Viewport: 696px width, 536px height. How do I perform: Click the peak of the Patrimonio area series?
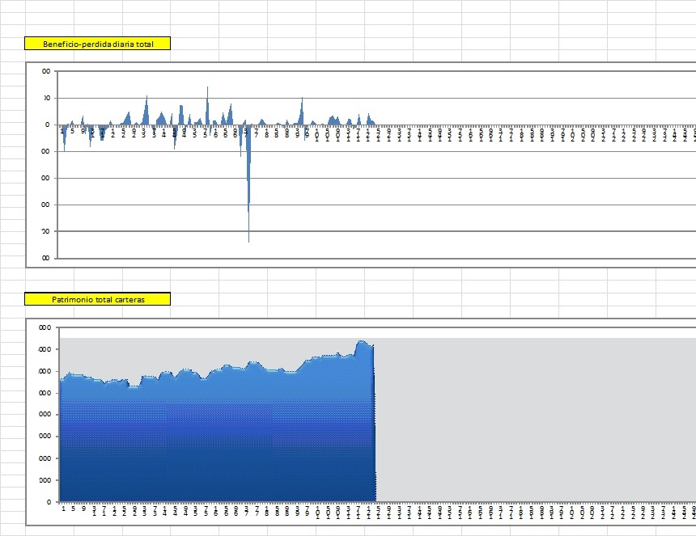pos(361,343)
